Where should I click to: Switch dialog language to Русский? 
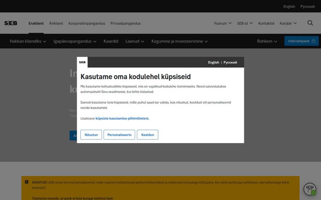(x=230, y=63)
